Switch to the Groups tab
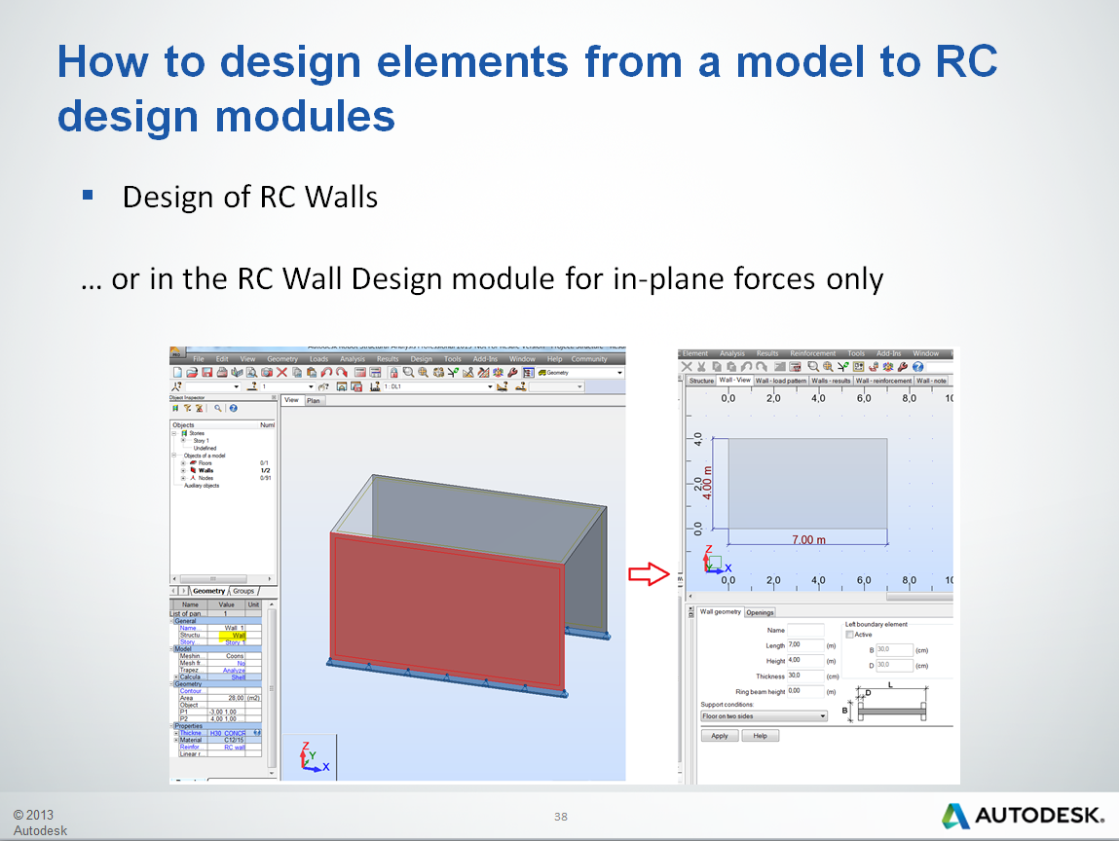Image resolution: width=1119 pixels, height=841 pixels. (x=243, y=591)
